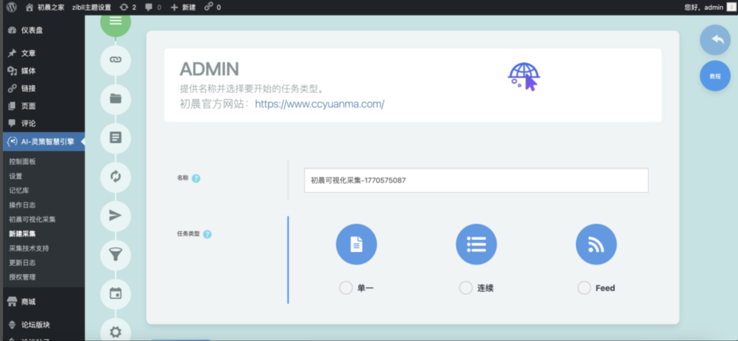Click the 教程 tutorial button
This screenshot has width=738, height=341.
tap(715, 76)
